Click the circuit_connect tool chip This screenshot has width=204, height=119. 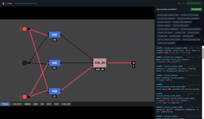pos(164,26)
